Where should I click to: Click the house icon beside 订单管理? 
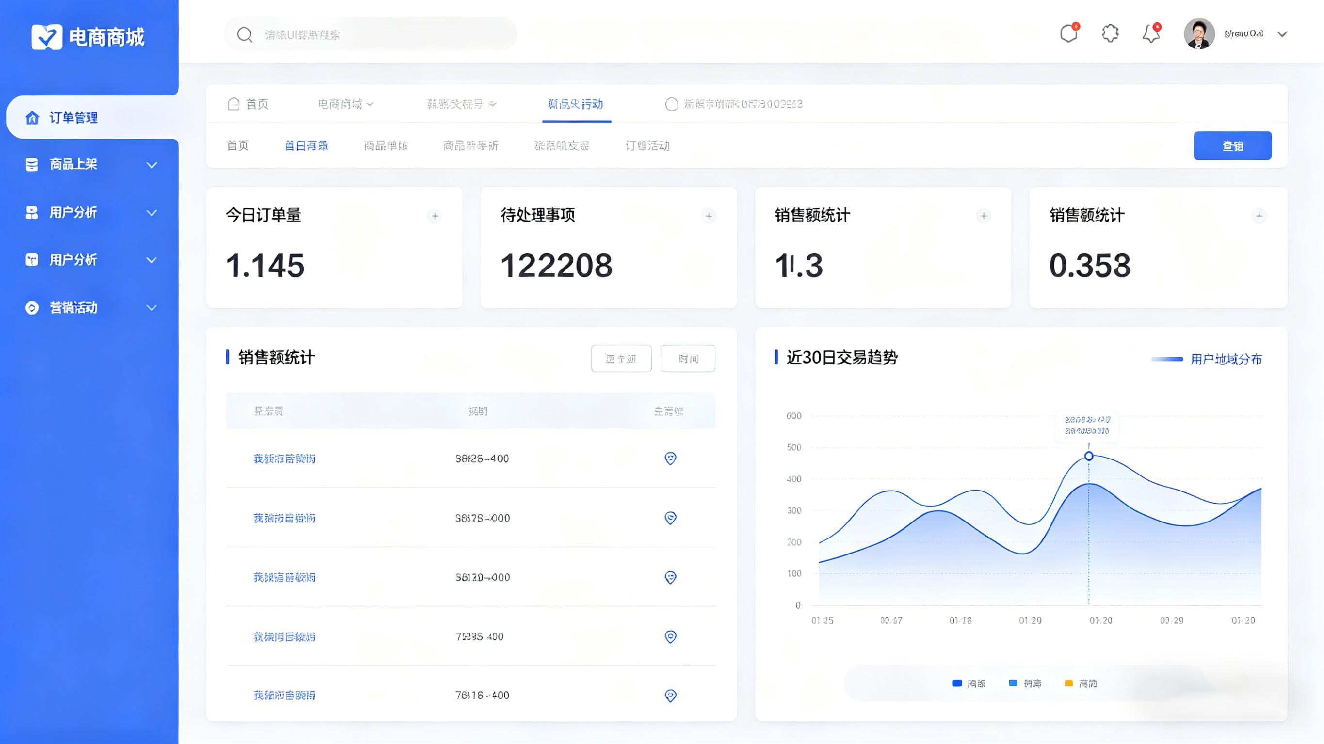(x=32, y=118)
